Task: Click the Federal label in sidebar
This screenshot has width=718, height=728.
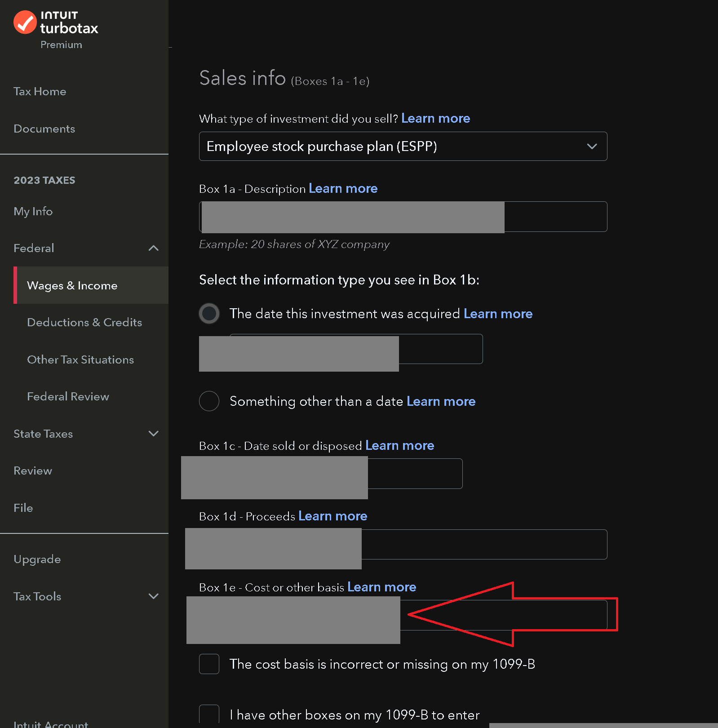Action: click(34, 248)
